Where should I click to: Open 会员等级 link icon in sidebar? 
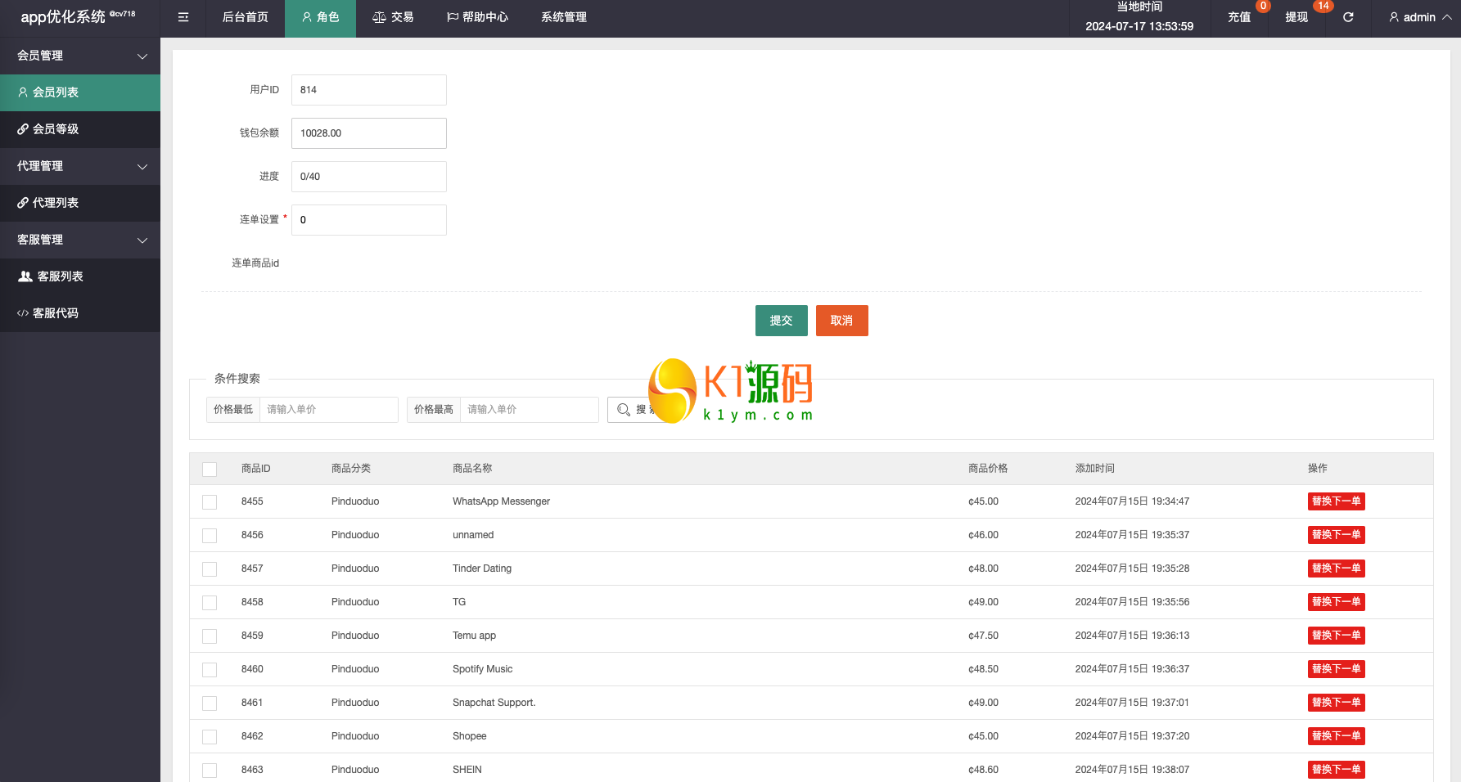[23, 129]
